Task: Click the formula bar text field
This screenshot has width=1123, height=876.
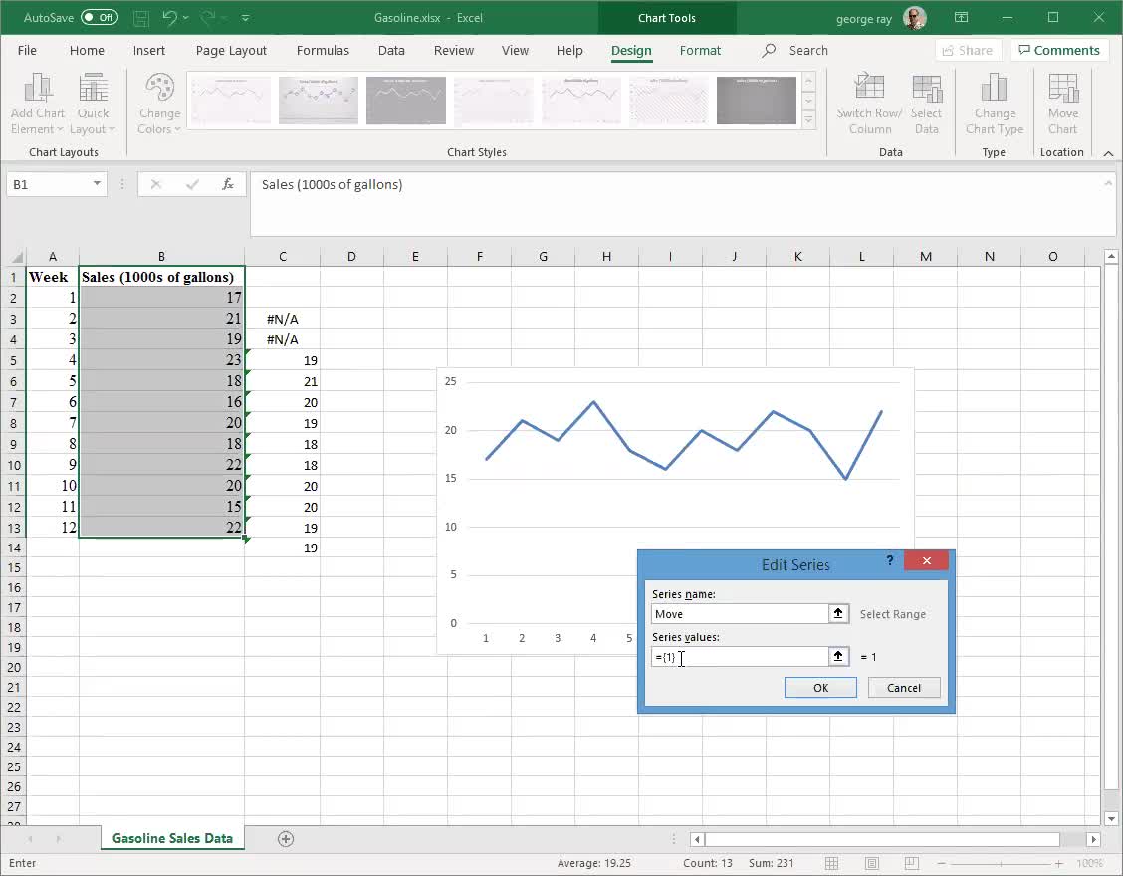Action: click(x=677, y=204)
